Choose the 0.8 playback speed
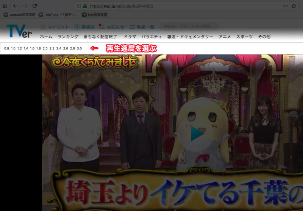The width and height of the screenshot is (303, 211). pyautogui.click(x=6, y=48)
